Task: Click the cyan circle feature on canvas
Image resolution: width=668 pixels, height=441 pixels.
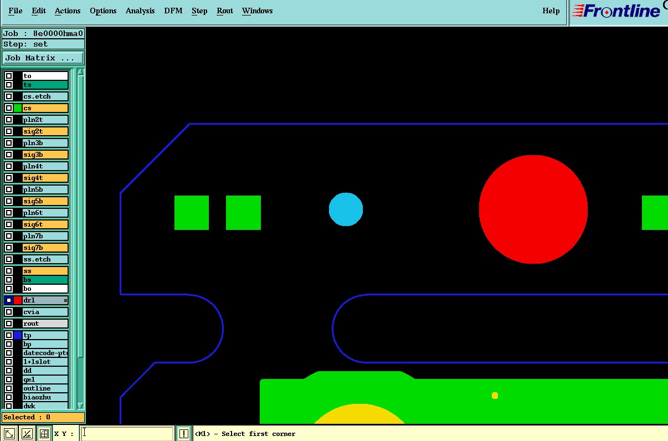Action: click(x=346, y=209)
